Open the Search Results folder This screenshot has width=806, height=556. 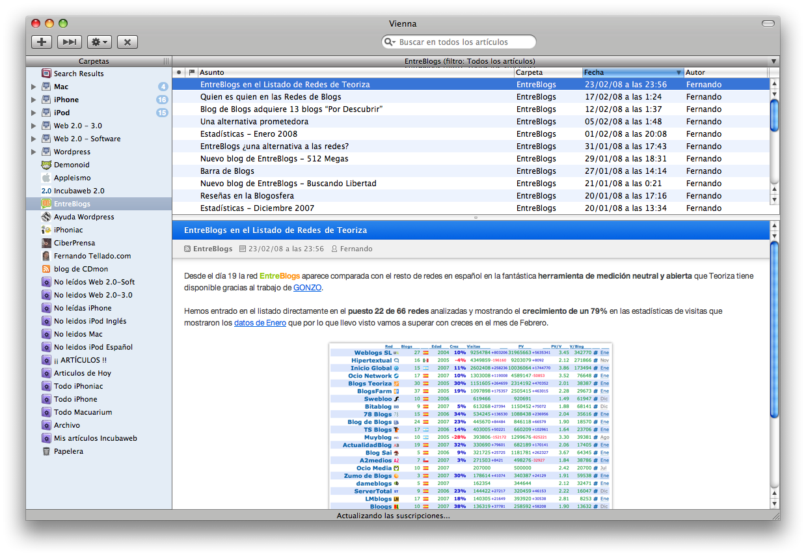click(x=78, y=74)
